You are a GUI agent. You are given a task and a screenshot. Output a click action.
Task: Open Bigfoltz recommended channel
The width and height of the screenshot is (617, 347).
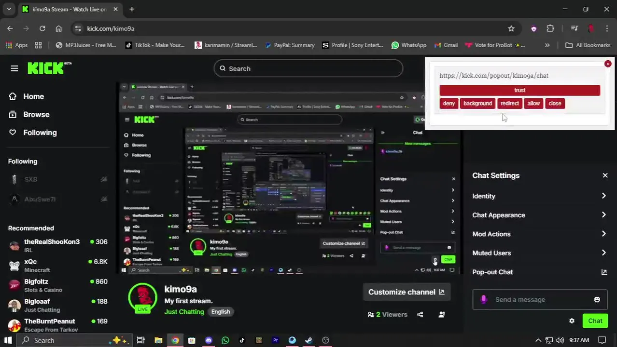tap(58, 285)
